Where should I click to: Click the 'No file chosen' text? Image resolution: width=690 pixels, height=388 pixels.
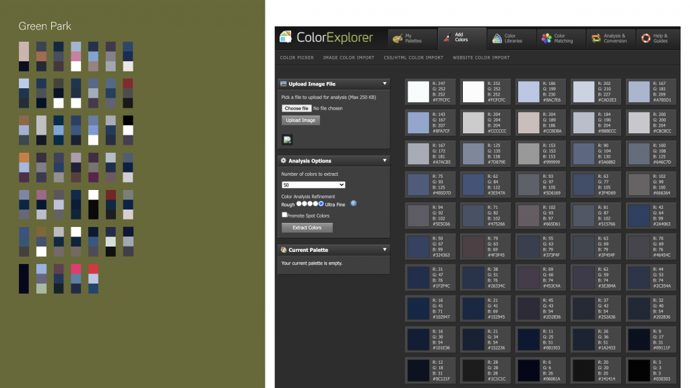pos(328,108)
